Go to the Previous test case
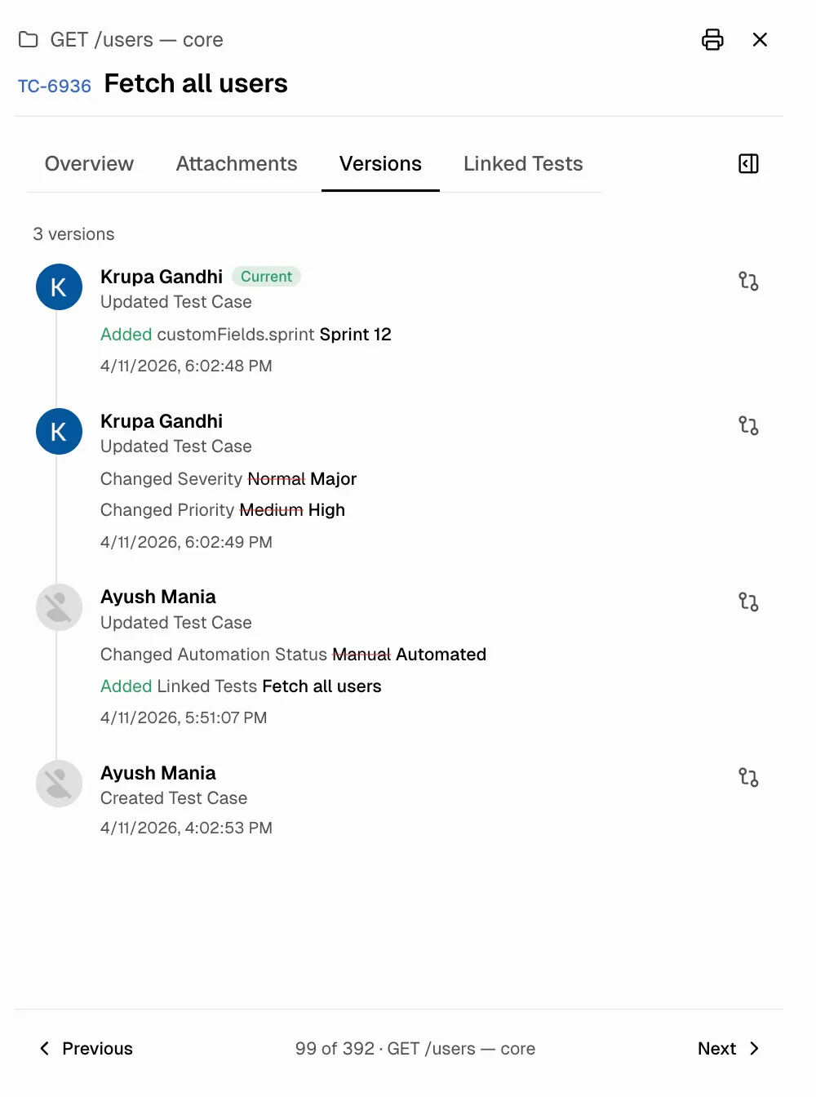816x1097 pixels. coord(86,1049)
